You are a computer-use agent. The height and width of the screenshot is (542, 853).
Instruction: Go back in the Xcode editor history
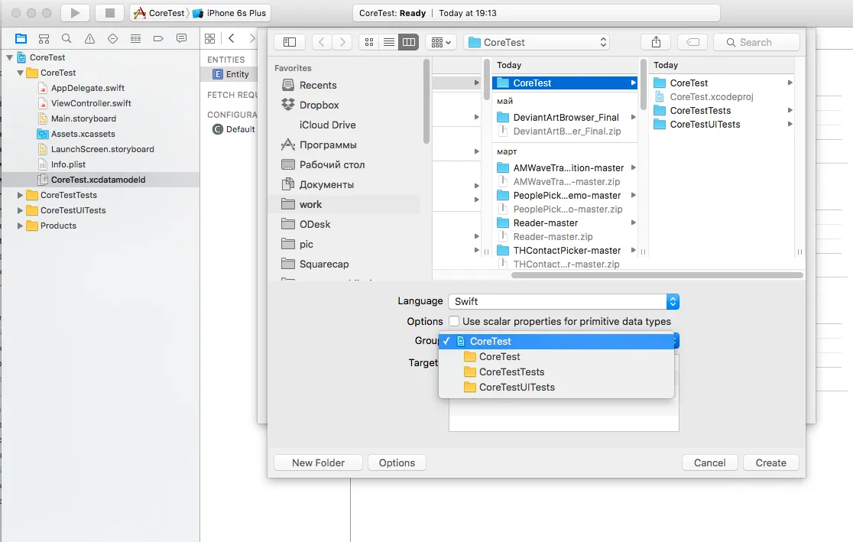[232, 38]
